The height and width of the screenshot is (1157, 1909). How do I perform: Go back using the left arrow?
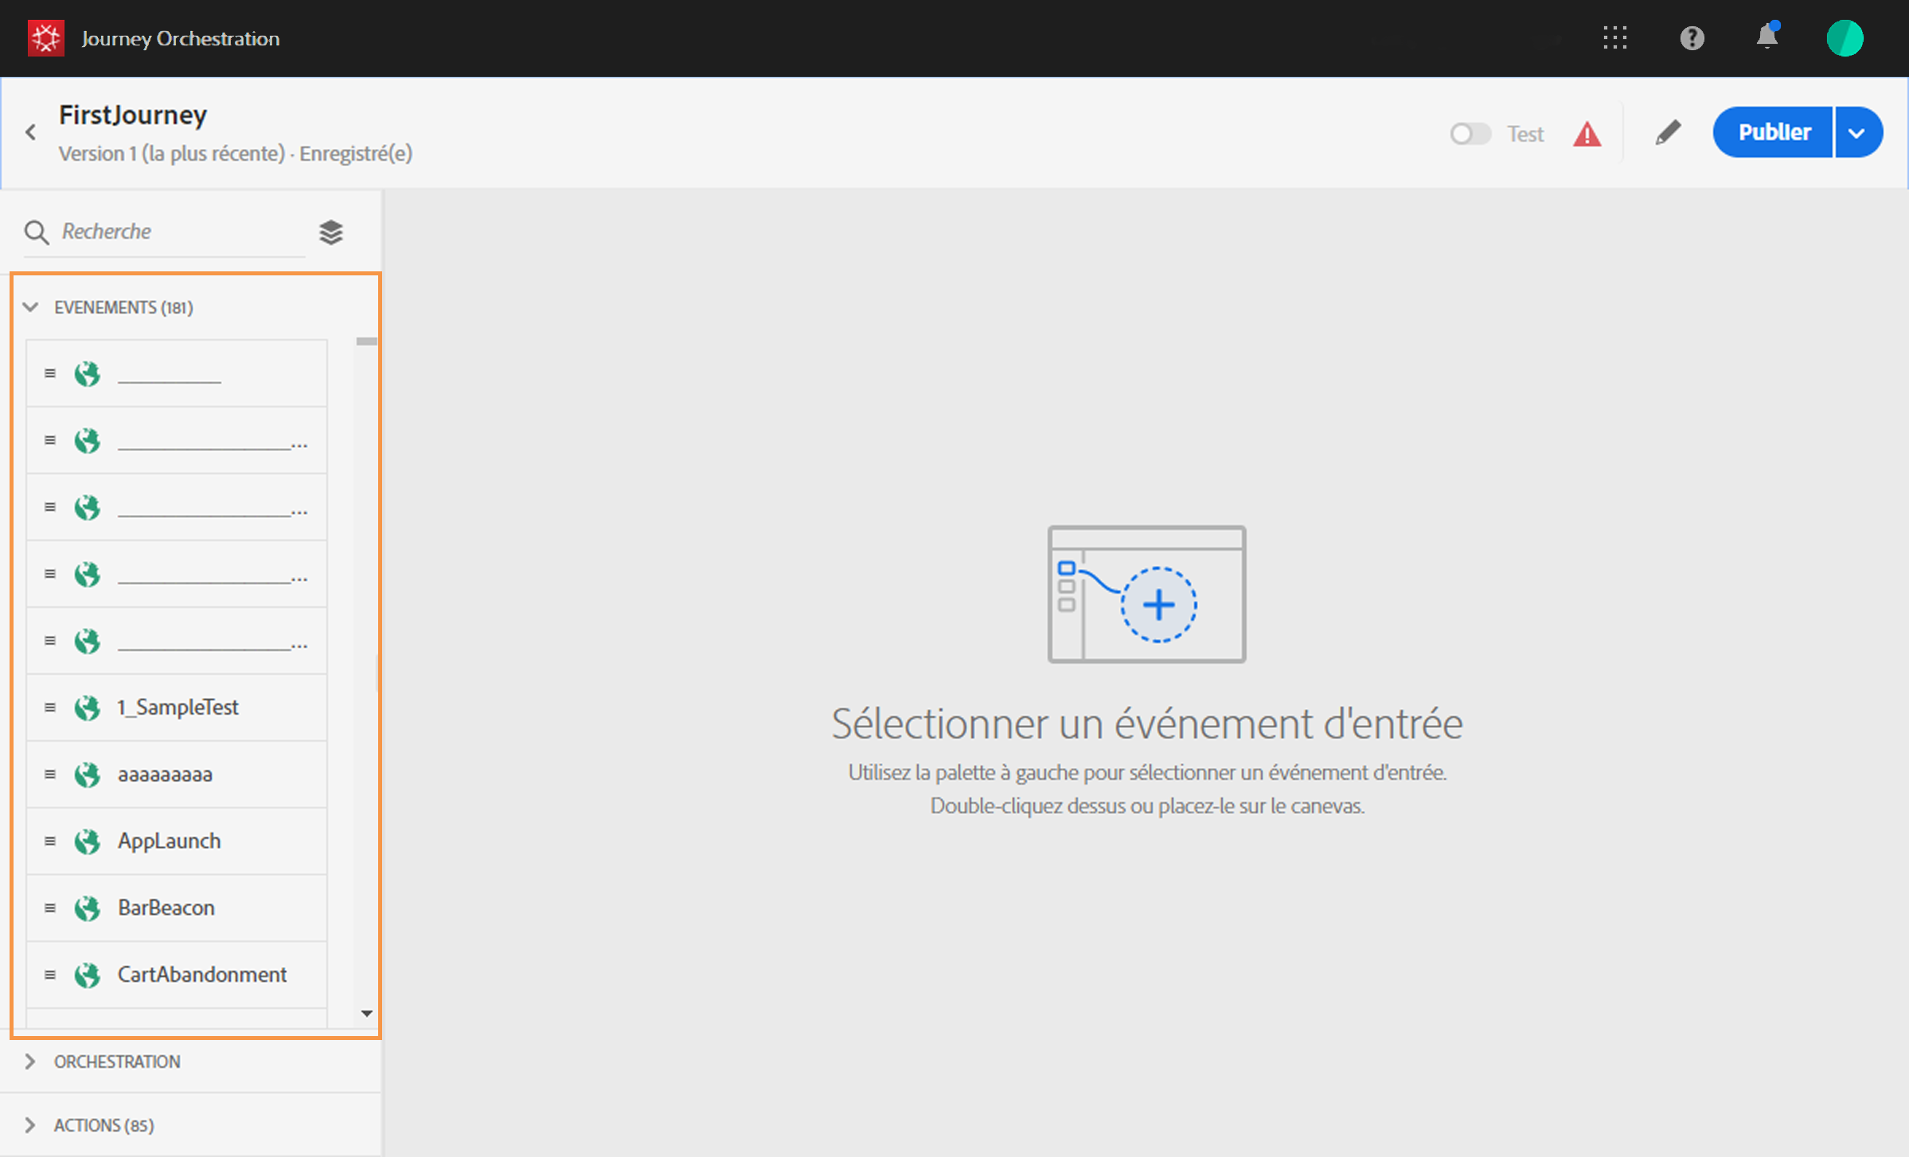(x=31, y=132)
